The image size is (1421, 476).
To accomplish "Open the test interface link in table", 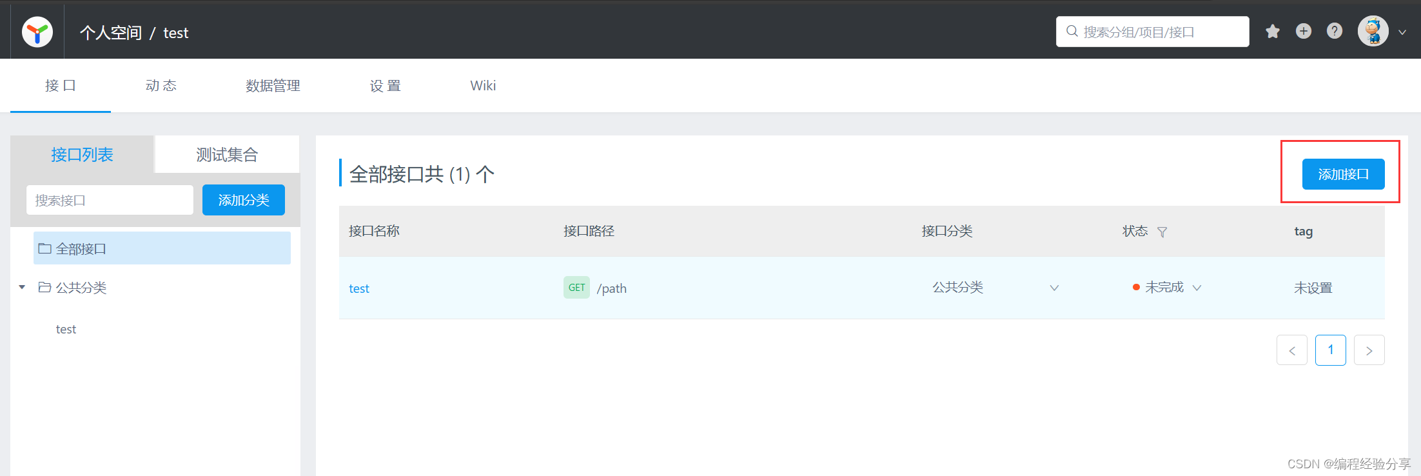I will 359,288.
